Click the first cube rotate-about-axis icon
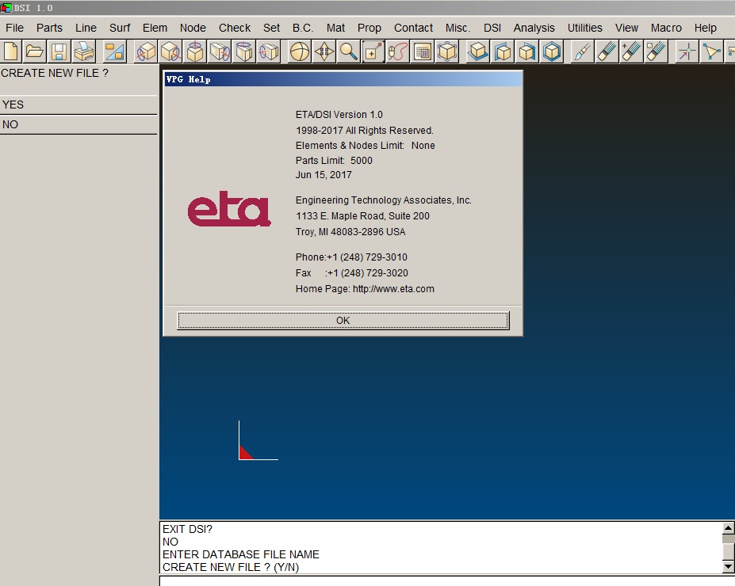Screen dimensions: 735x586 click(x=146, y=51)
